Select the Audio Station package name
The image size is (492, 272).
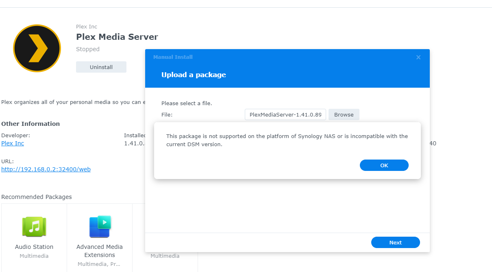click(x=34, y=247)
